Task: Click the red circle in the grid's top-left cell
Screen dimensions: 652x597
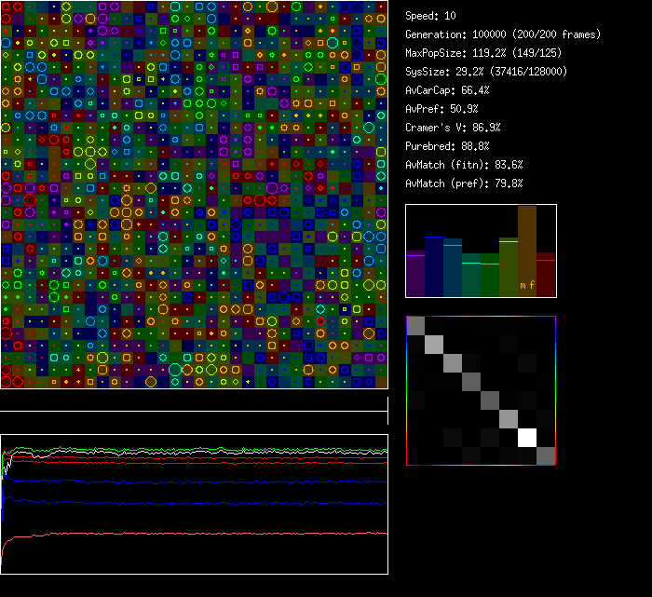Action: [x=7, y=7]
